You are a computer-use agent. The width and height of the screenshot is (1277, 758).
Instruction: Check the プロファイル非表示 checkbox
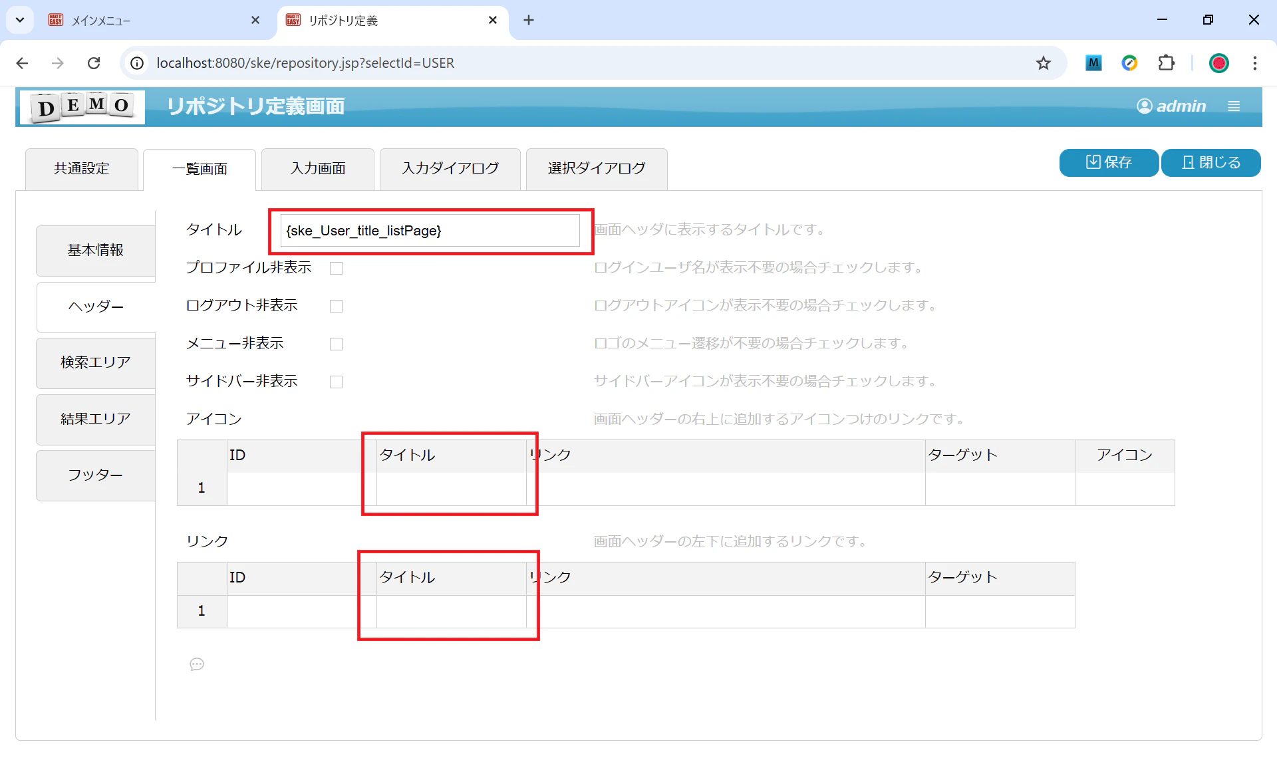coord(337,268)
